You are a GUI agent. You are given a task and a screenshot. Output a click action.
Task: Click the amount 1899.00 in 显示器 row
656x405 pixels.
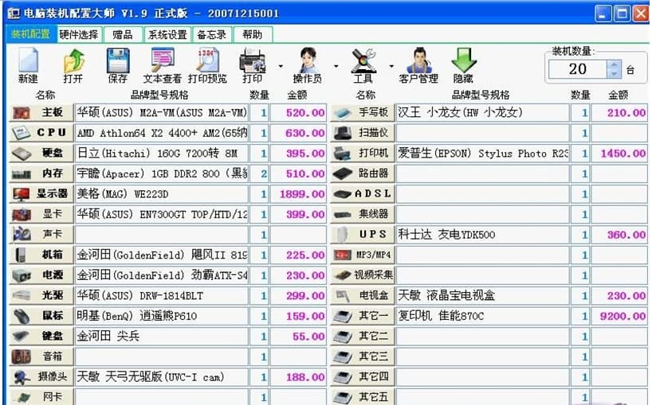pos(298,194)
